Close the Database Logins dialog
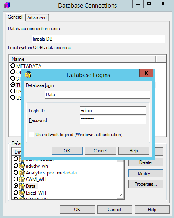174x218 pixels. [146, 73]
